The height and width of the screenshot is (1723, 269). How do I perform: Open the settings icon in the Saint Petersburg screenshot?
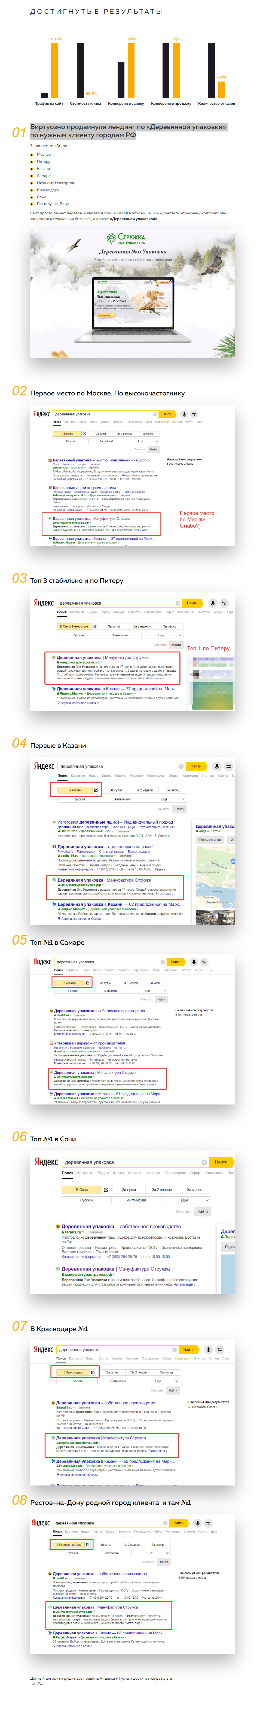[x=224, y=603]
